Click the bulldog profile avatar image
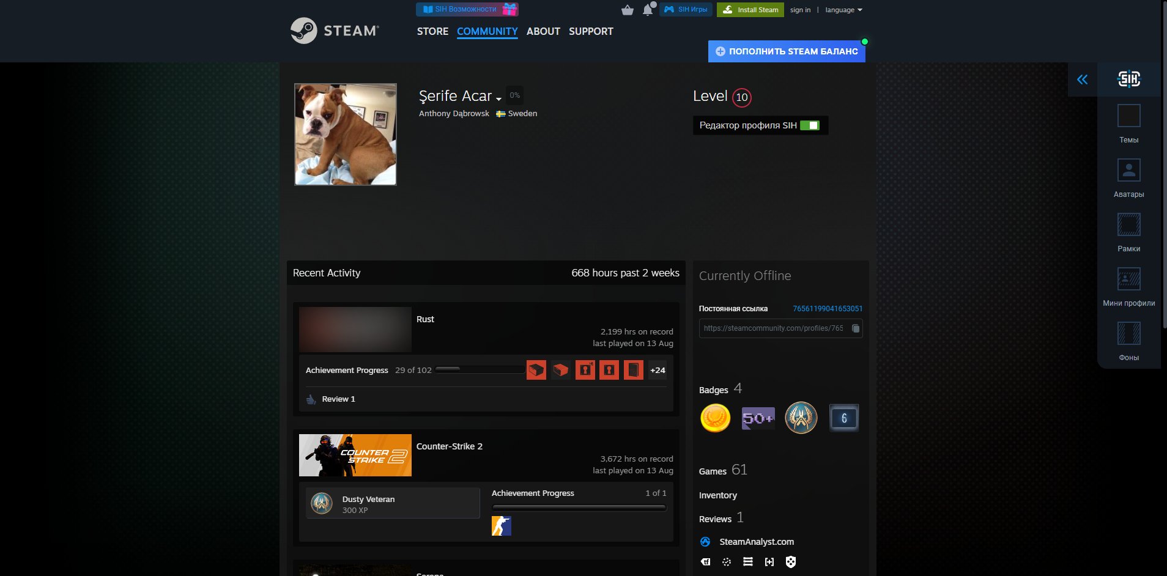Image resolution: width=1167 pixels, height=576 pixels. (x=346, y=135)
